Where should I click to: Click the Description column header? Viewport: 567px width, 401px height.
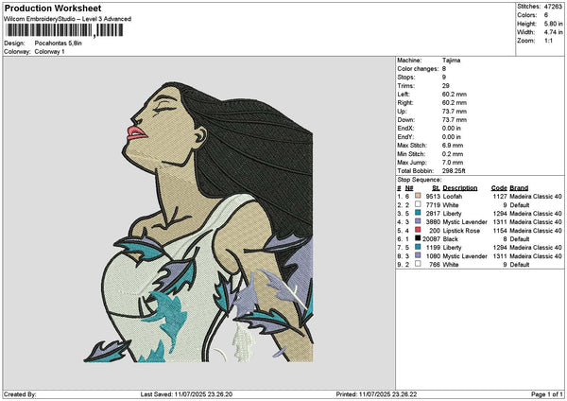[x=459, y=187]
